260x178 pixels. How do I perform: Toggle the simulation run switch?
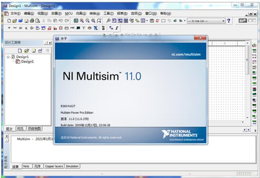pos(243,21)
